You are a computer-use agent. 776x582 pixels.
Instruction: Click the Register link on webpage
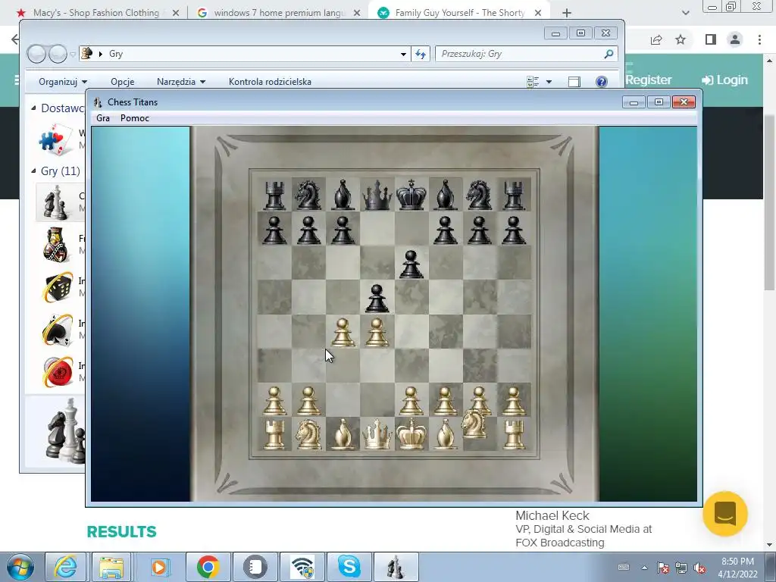coord(649,80)
